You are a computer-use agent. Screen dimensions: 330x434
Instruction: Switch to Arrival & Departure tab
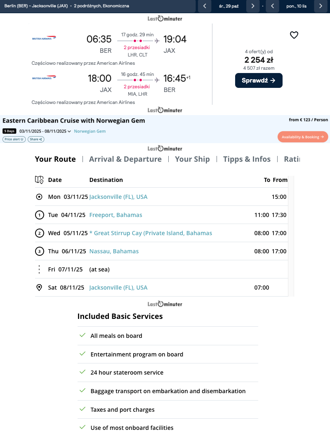pyautogui.click(x=125, y=159)
